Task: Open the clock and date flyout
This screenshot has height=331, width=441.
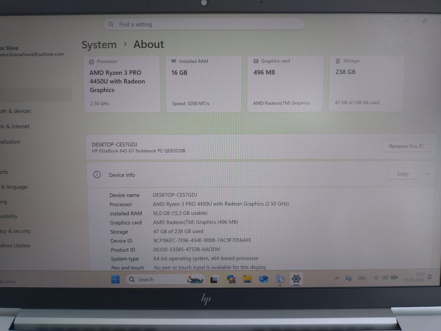Action: click(x=414, y=277)
